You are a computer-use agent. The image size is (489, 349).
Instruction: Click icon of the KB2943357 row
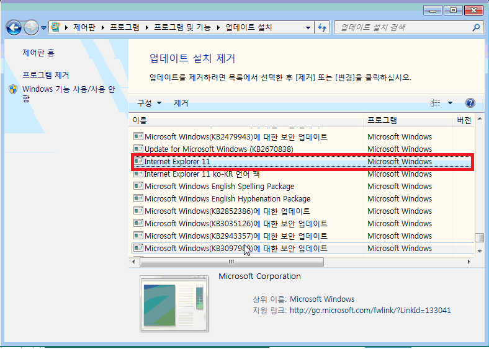coord(138,236)
